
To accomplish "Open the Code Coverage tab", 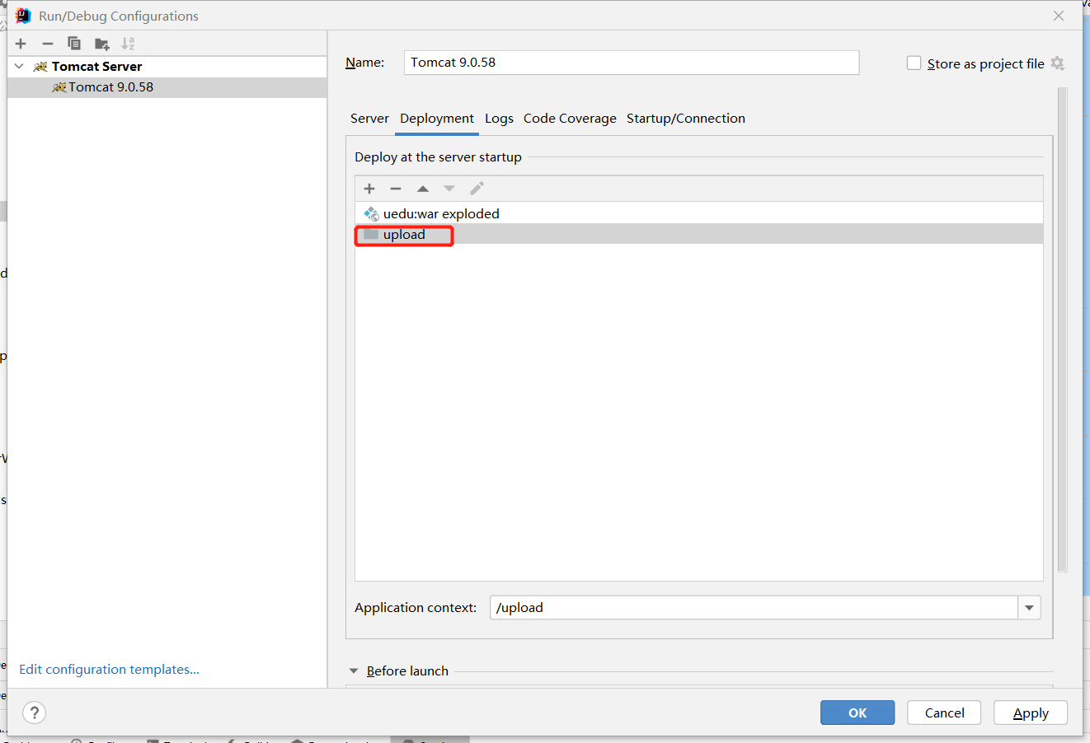I will [570, 119].
